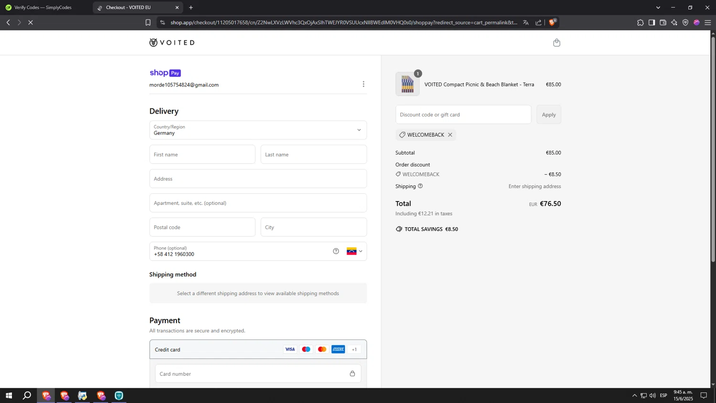
Task: Open the shopping bag cart icon
Action: click(557, 42)
